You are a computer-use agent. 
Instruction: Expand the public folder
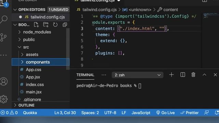coord(20,40)
